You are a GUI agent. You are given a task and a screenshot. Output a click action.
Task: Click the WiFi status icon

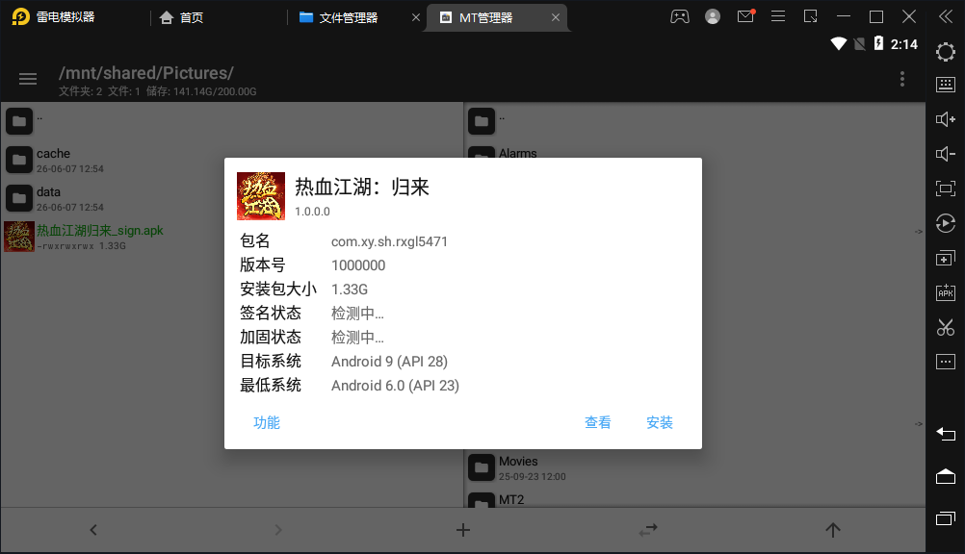[838, 43]
